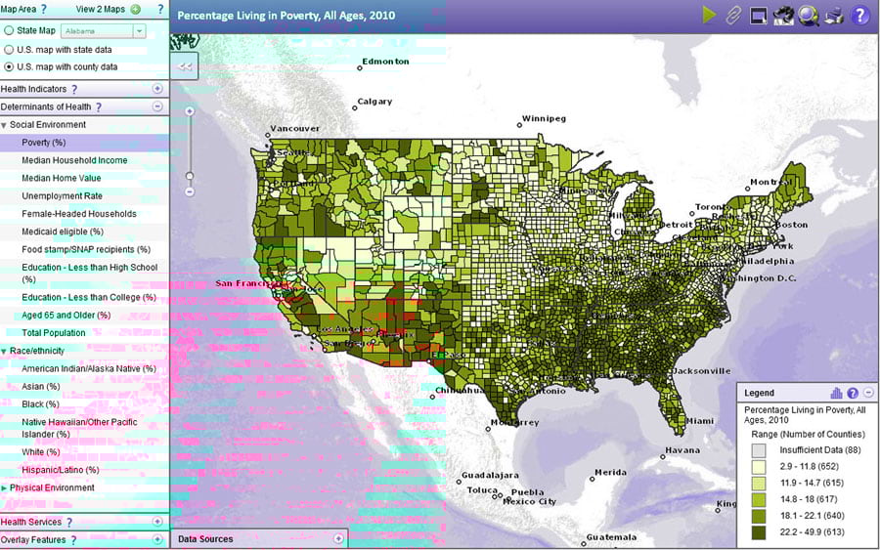Screen dimensions: 880x550
Task: Click the Legend help question icon
Action: (853, 393)
